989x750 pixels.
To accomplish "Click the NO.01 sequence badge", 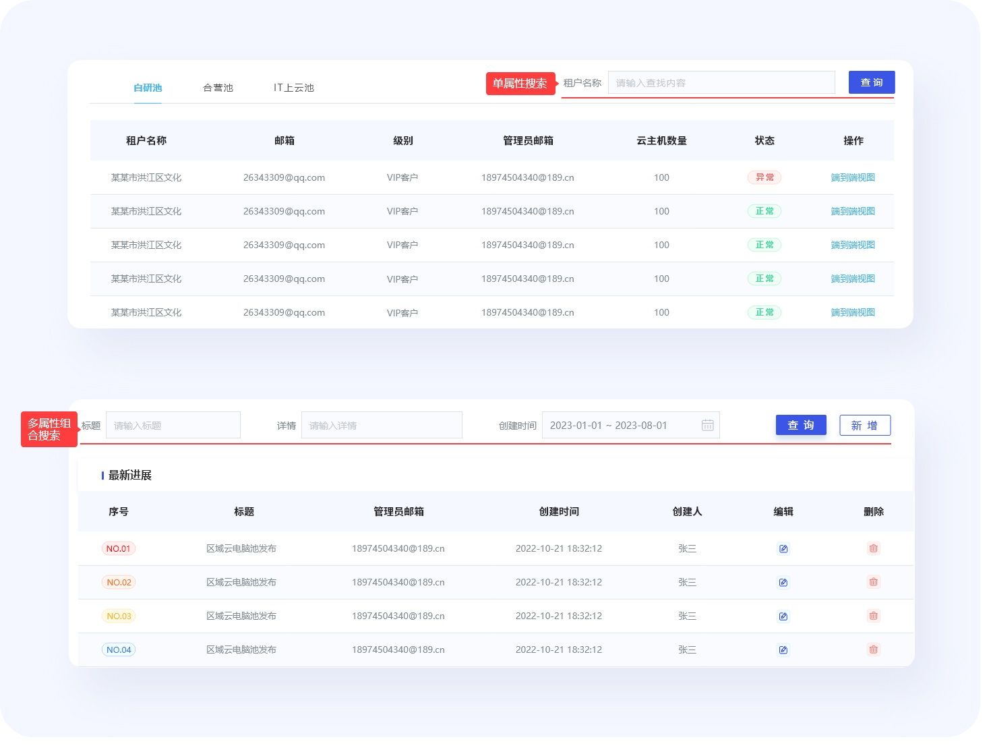I will pos(119,548).
